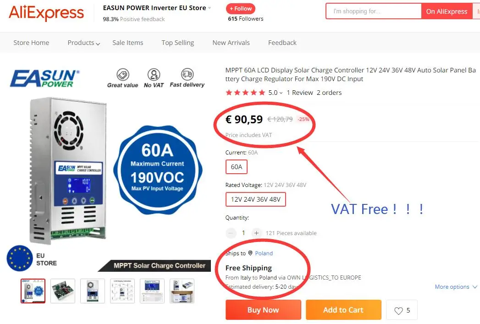Image resolution: width=480 pixels, height=324 pixels.
Task: Click the I'm shopping for search field
Action: [x=374, y=11]
